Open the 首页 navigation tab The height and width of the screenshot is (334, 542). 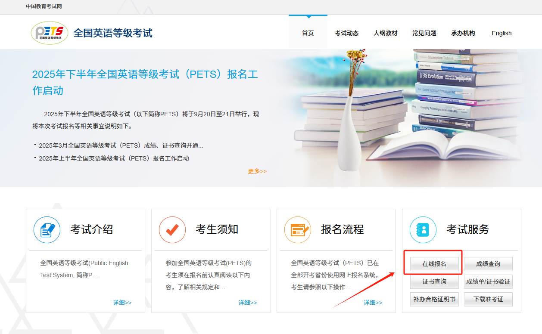(x=308, y=33)
